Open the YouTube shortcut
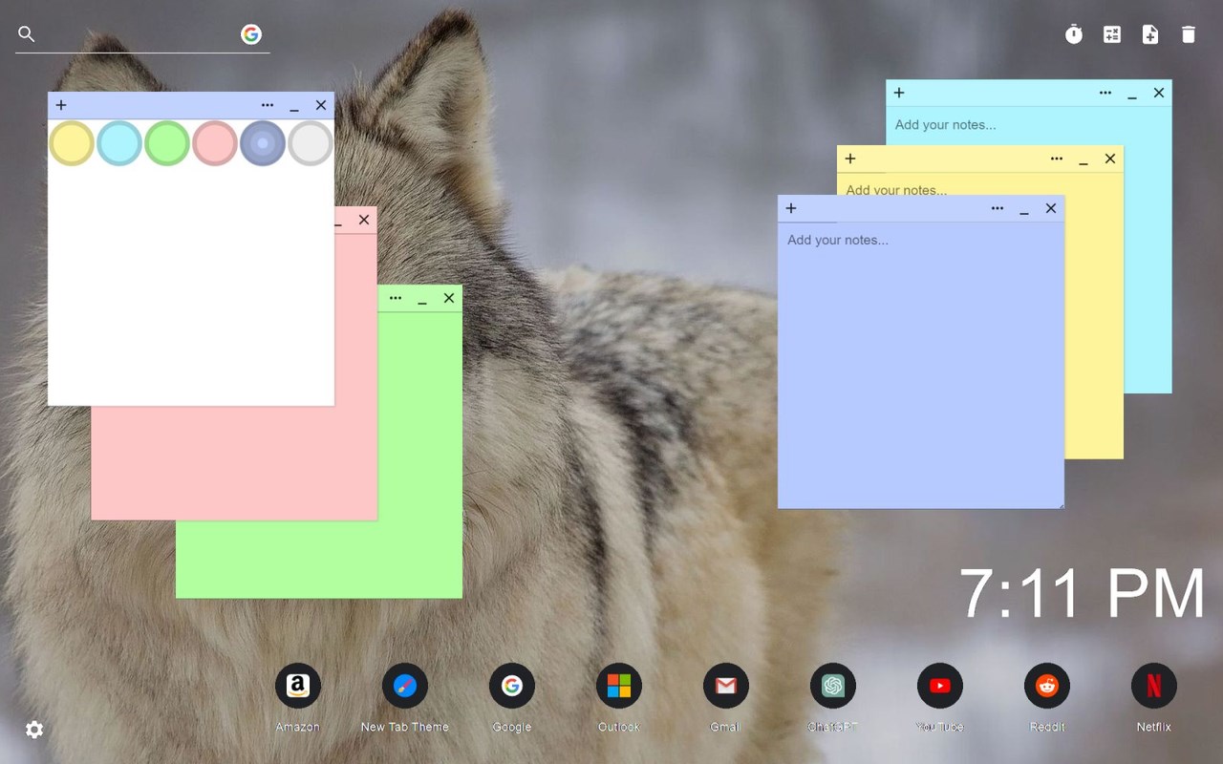1223x764 pixels. [x=940, y=686]
